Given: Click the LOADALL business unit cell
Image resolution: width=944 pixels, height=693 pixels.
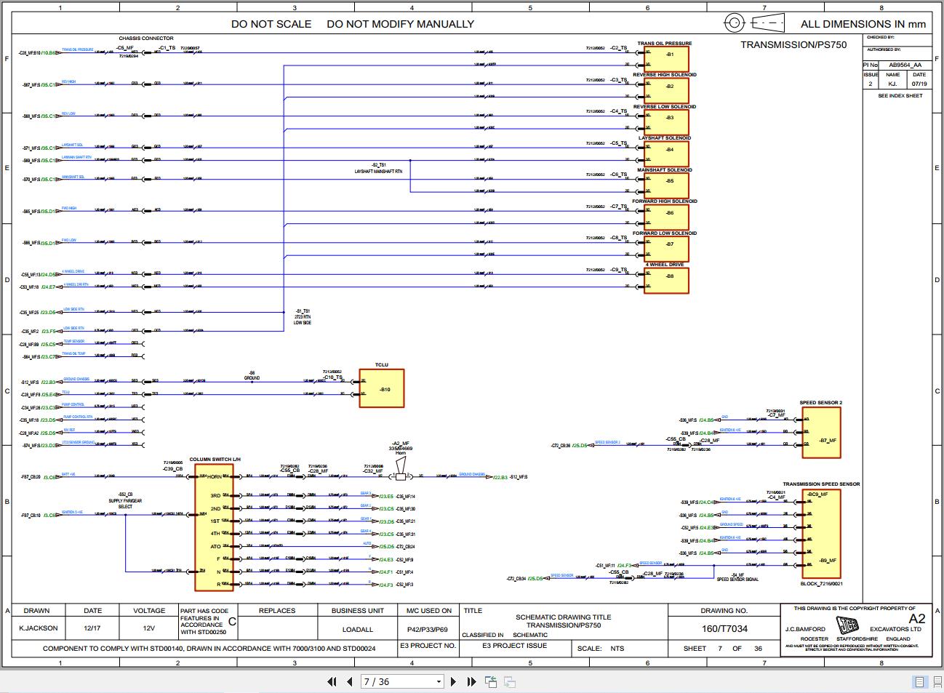Looking at the screenshot, I should click(357, 629).
